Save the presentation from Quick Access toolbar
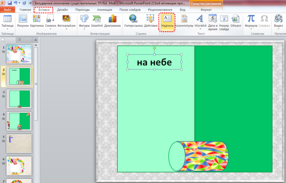 [9, 3]
